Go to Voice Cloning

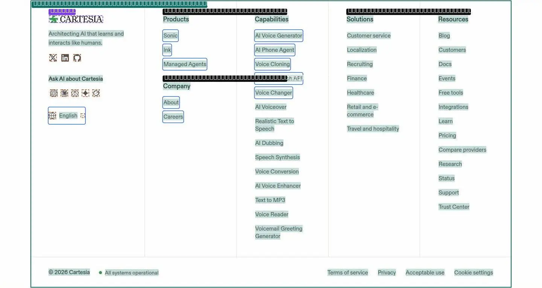coord(273,64)
